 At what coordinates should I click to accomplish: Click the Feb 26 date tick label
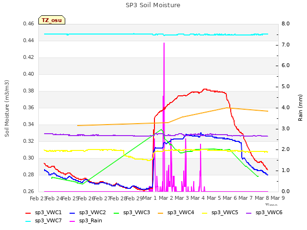(86, 198)
